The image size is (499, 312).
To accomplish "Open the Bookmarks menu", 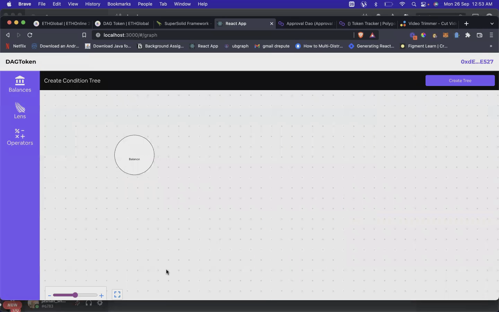I will coord(119,4).
